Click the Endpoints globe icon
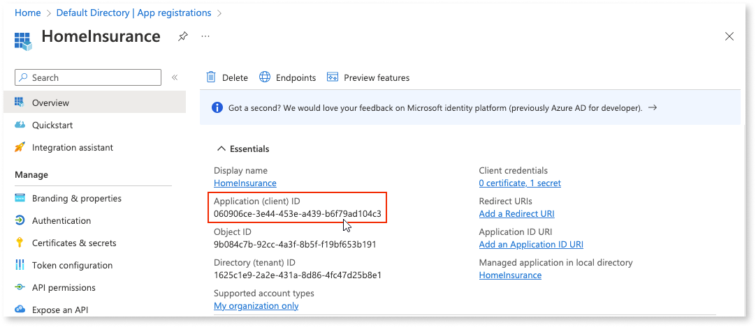Viewport: 756px width, 327px height. point(265,77)
